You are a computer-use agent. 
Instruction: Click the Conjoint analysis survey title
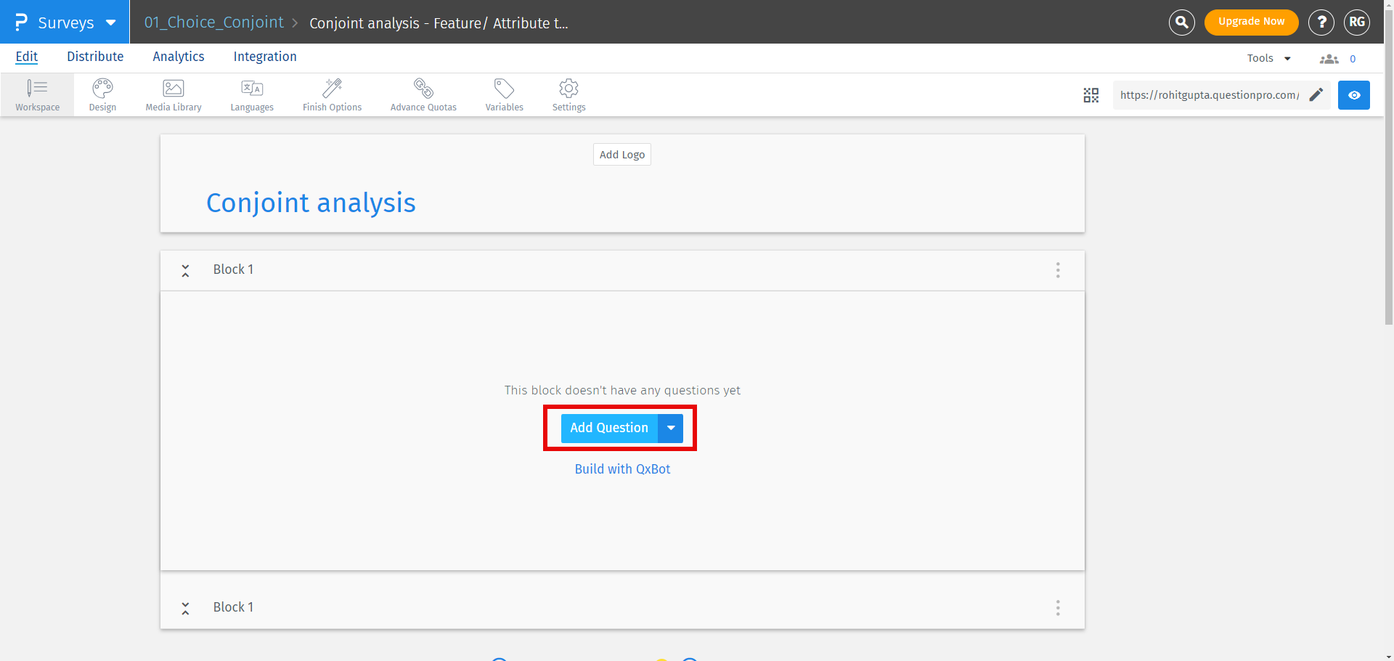pos(311,203)
